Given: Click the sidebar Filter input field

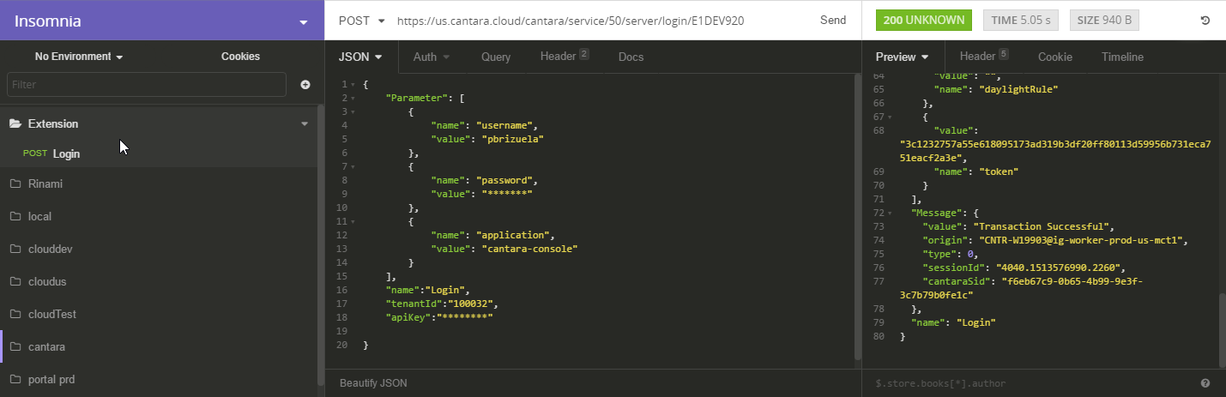Looking at the screenshot, I should pos(146,85).
